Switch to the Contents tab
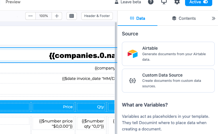This screenshot has width=218, height=134. click(184, 18)
